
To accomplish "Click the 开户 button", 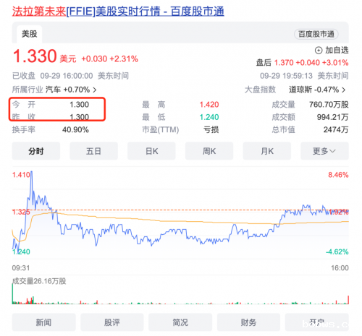I will click(317, 322).
